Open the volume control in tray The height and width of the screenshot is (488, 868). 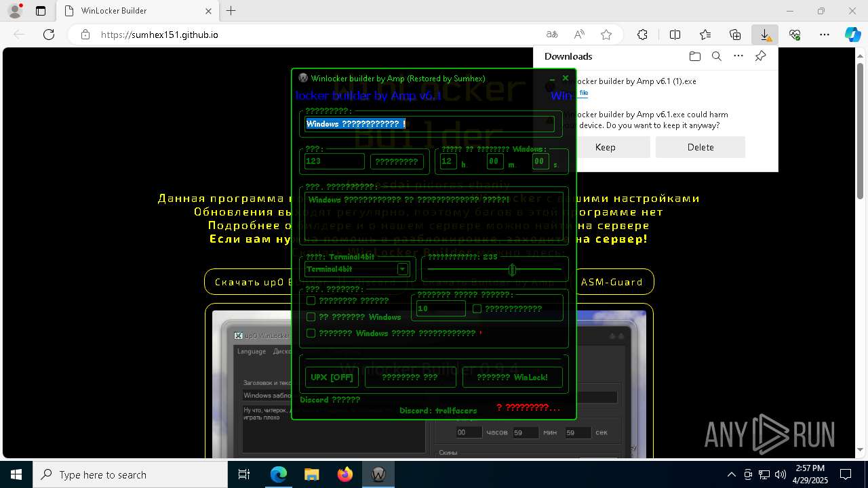[781, 474]
